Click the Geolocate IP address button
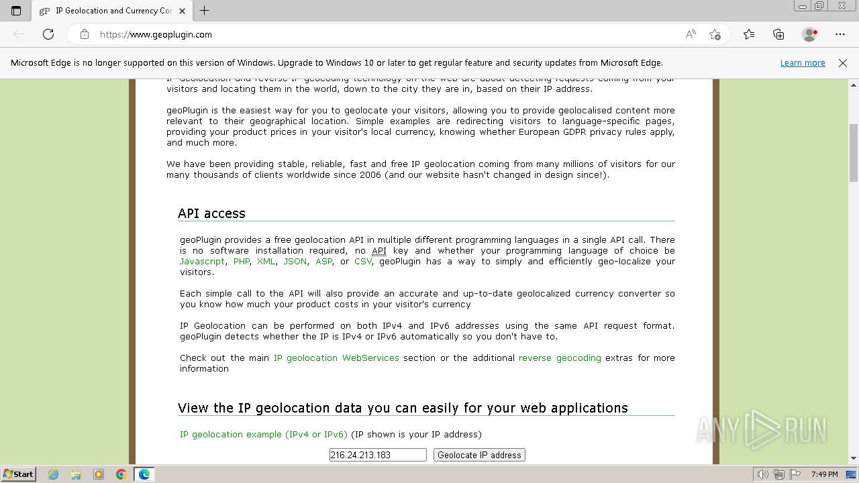The image size is (859, 483). click(479, 455)
